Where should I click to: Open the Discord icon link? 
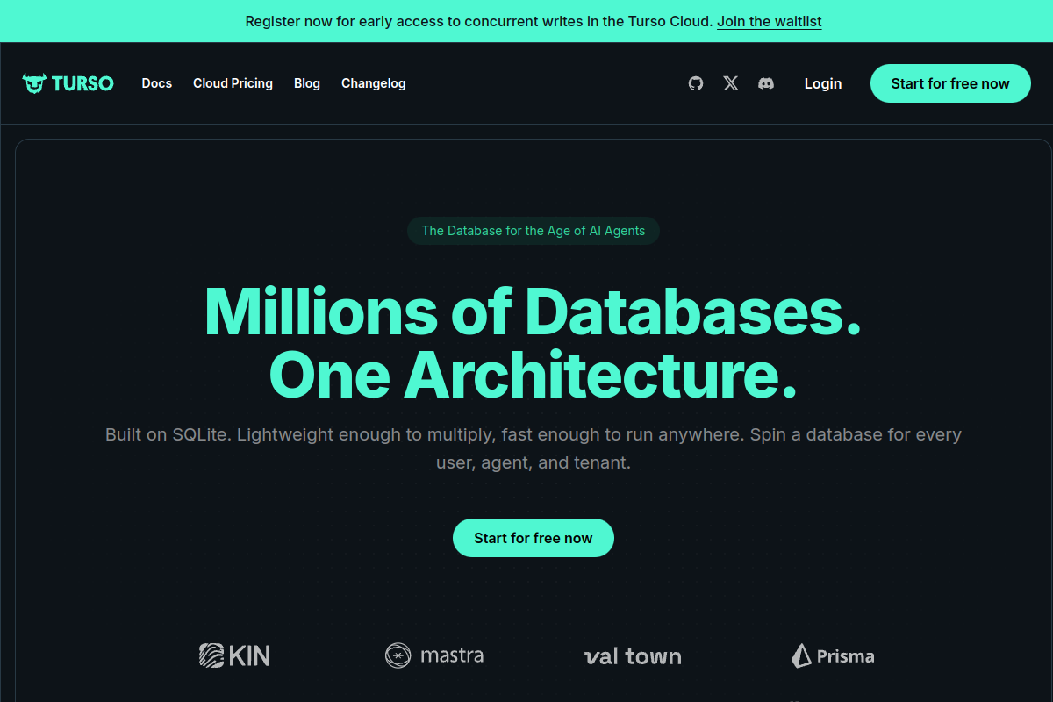pyautogui.click(x=766, y=83)
